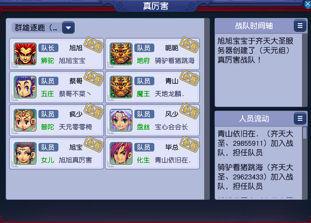Click 骑驴看猪跳海's tiger avatar portrait
The height and width of the screenshot is (223, 311).
pyautogui.click(x=121, y=54)
